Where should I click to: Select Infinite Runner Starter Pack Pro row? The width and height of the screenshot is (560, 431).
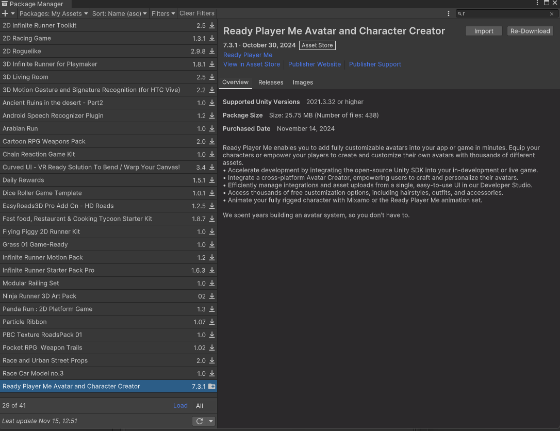click(x=109, y=270)
